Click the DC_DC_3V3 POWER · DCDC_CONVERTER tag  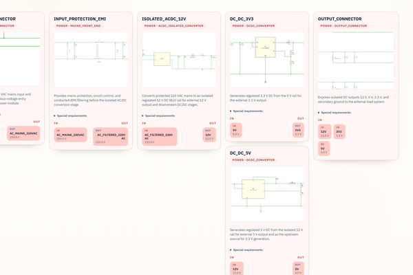click(x=253, y=26)
